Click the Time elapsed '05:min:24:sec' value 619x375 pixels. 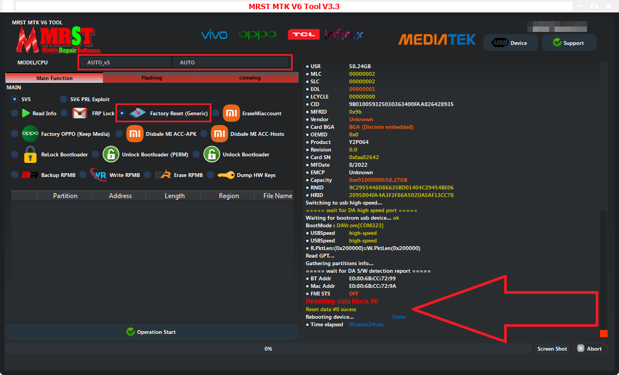tap(366, 325)
